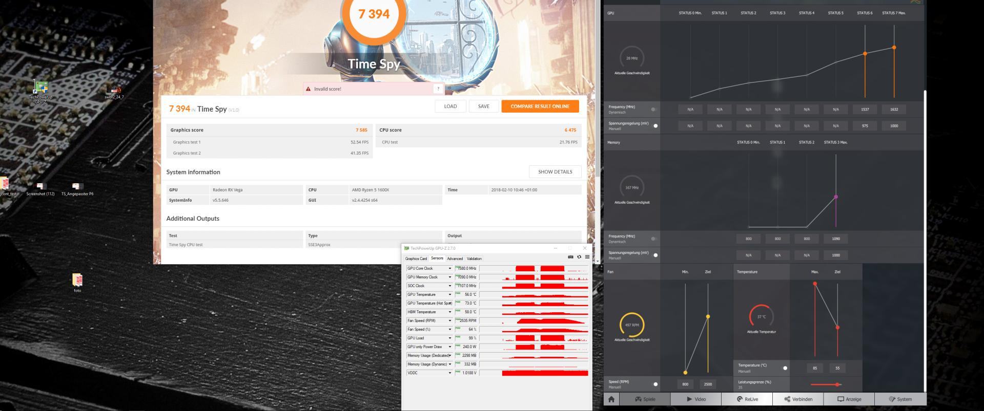Open the ReLive tab in Radeon Settings
This screenshot has height=411, width=984.
(x=747, y=399)
